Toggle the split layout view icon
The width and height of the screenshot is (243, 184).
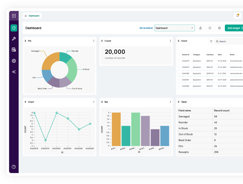point(210,28)
